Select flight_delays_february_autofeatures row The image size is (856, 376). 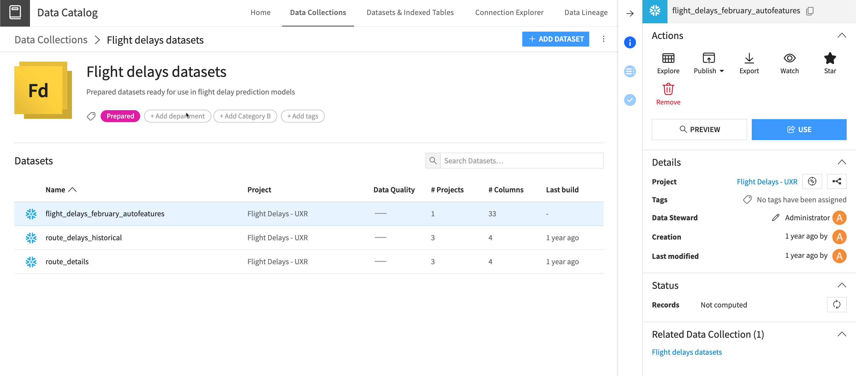coord(309,214)
